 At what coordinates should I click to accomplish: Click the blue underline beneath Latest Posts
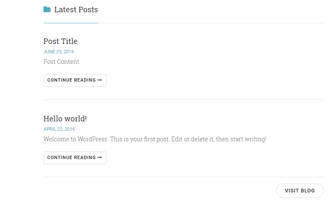pyautogui.click(x=71, y=23)
